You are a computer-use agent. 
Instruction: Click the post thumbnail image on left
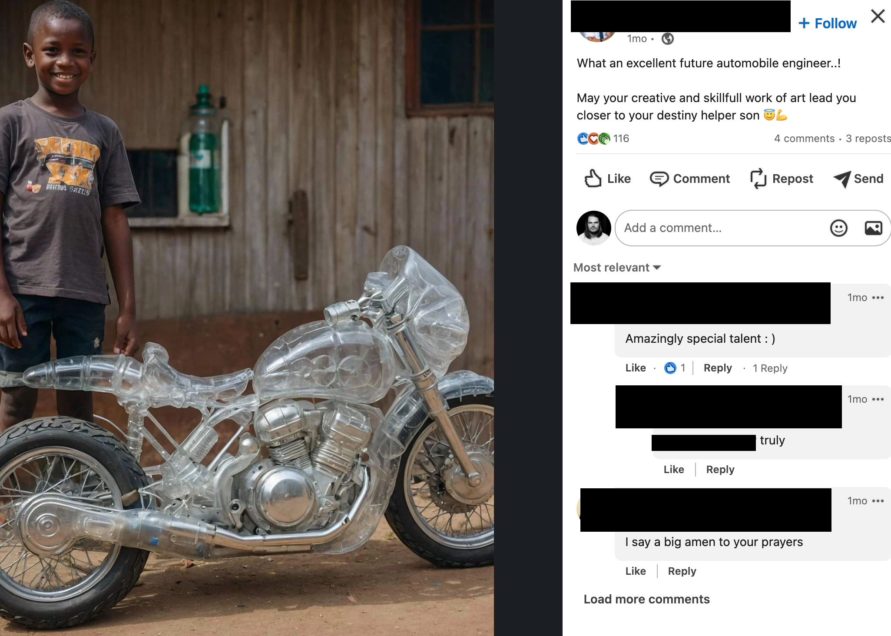pos(247,318)
